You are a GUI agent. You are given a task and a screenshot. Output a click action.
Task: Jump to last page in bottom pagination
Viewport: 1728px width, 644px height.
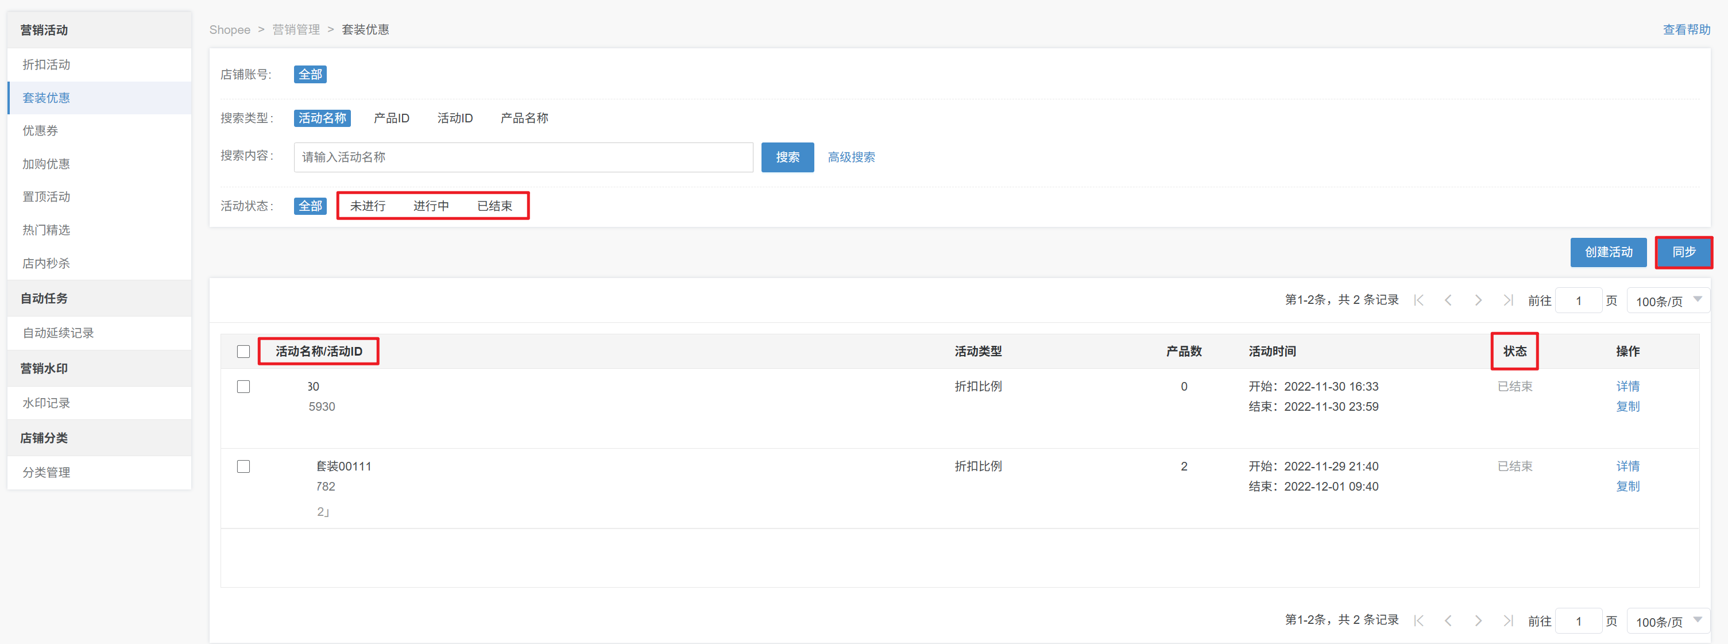click(1508, 620)
